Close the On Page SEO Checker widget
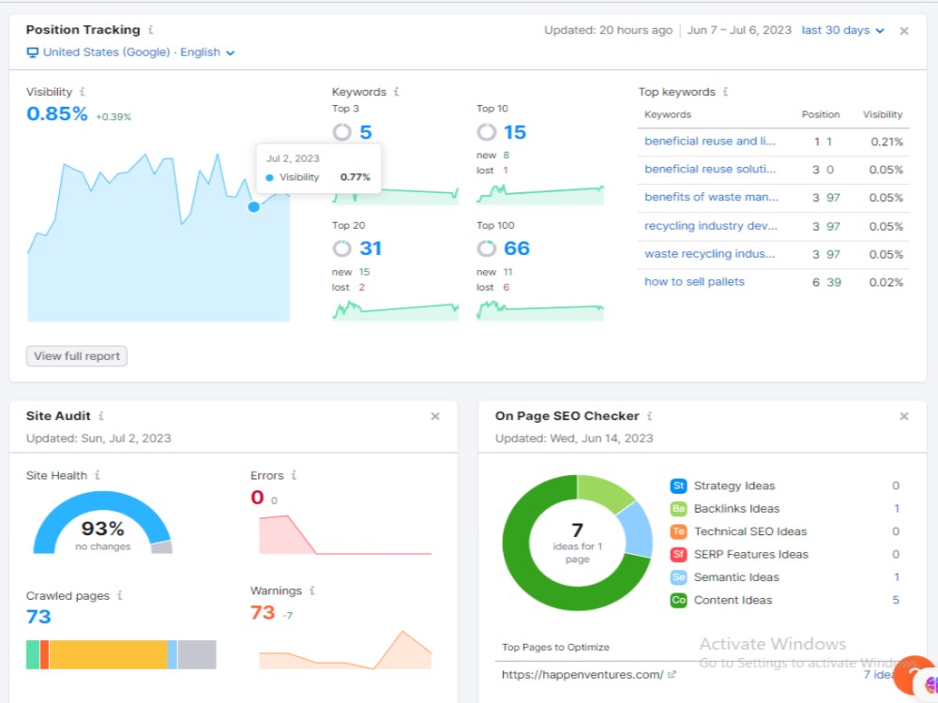 [904, 417]
